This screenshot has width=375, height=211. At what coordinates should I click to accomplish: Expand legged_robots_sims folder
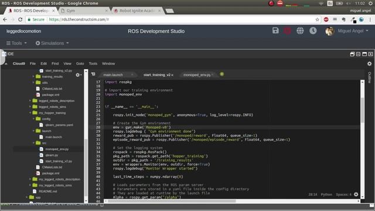click(30, 107)
